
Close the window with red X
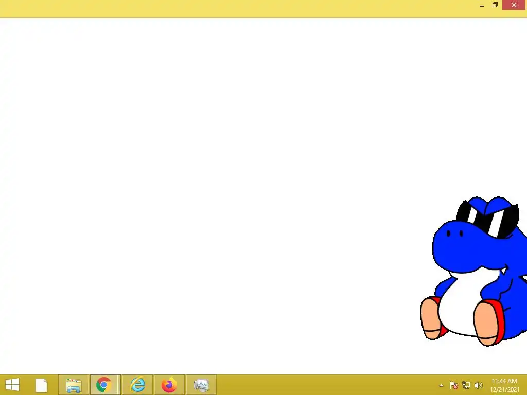514,5
